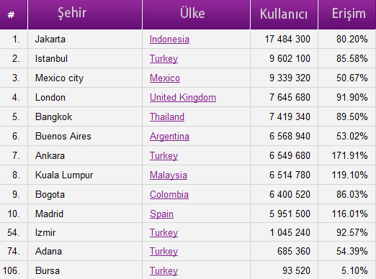Select the Jakarta city cell
This screenshot has width=376, height=279.
point(85,40)
